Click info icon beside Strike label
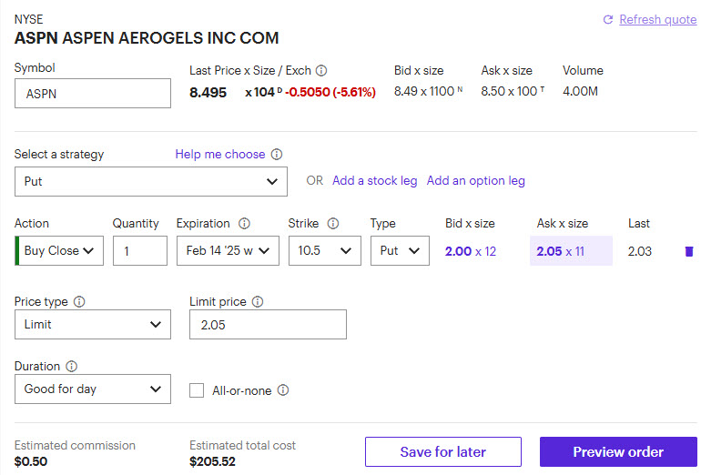The height and width of the screenshot is (475, 701). click(x=333, y=224)
